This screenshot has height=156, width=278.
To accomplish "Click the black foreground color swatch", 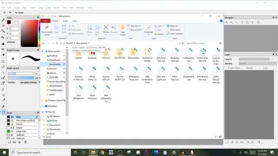I will point(9,22).
